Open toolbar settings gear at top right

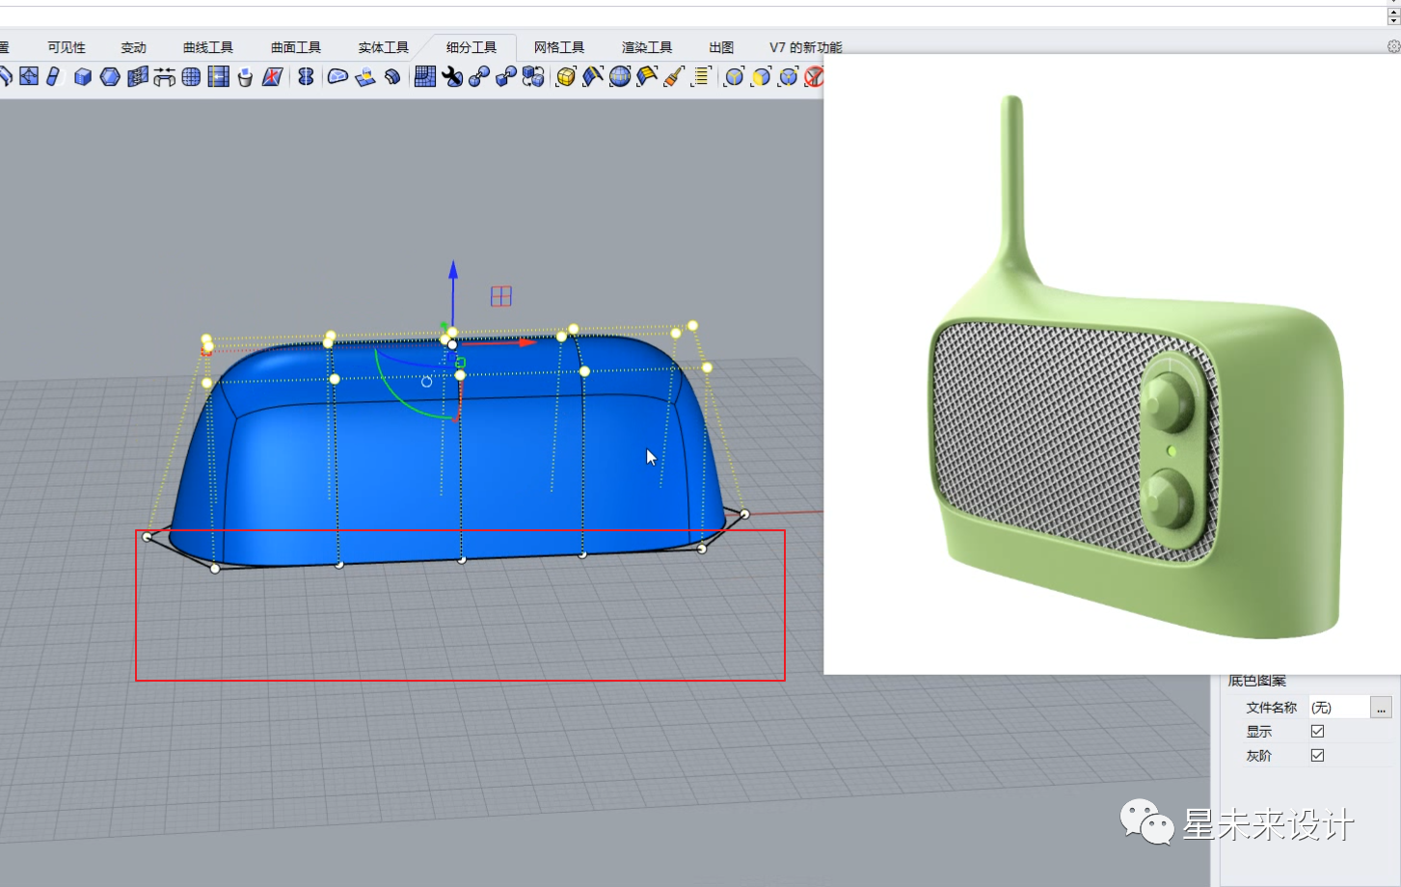pos(1393,46)
